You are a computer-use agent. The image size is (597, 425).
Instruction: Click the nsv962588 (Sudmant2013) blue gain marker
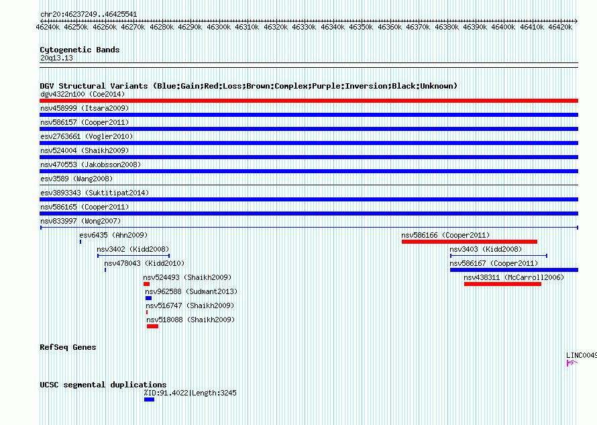(x=148, y=298)
